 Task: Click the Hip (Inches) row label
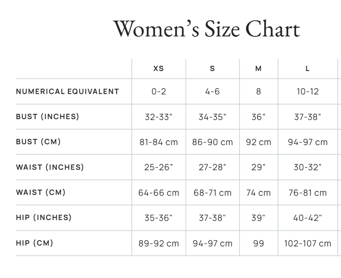click(44, 217)
